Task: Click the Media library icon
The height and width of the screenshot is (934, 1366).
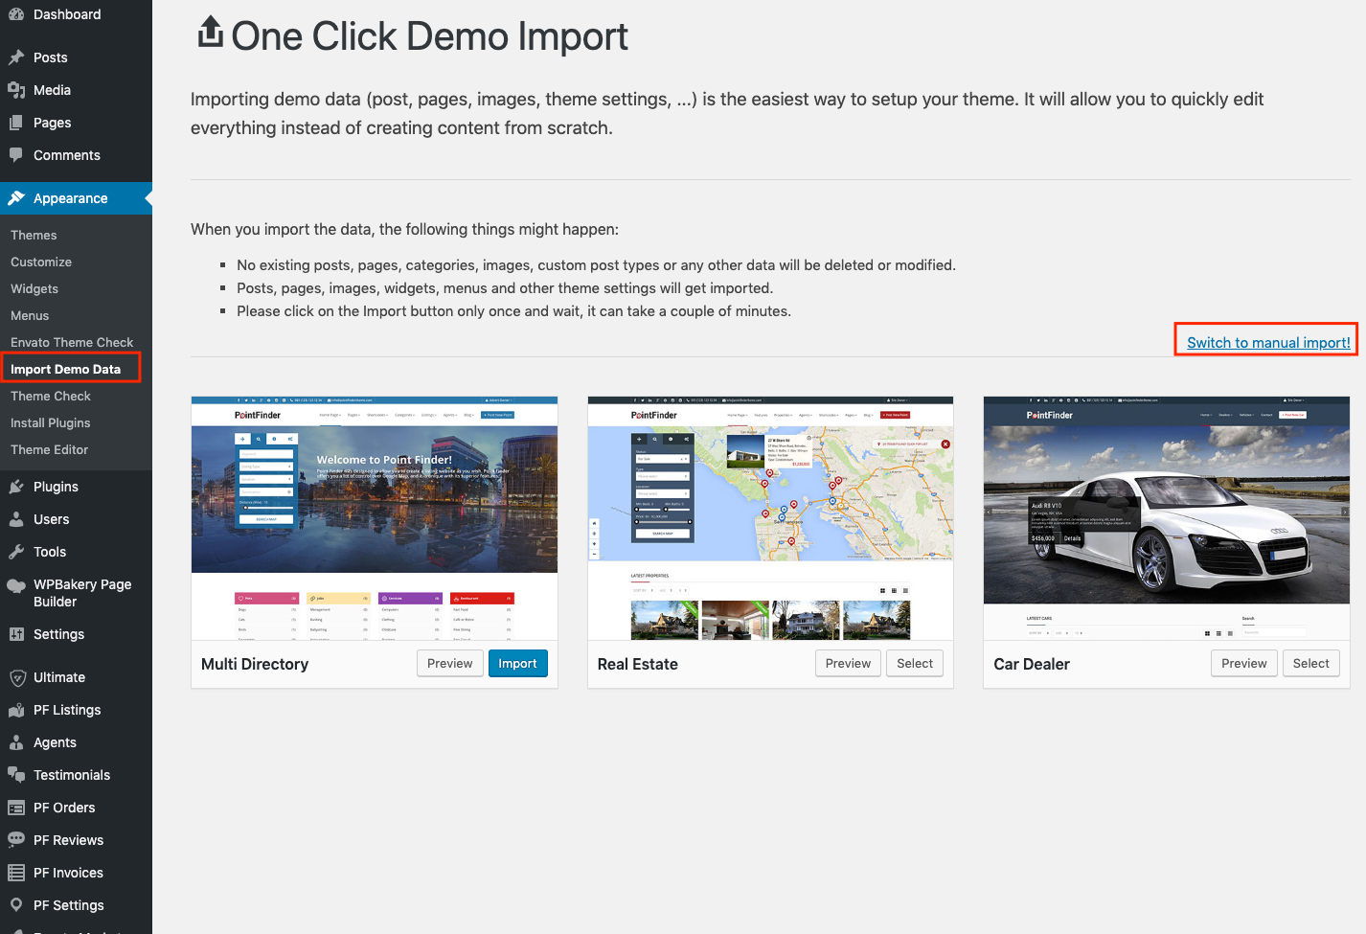Action: (16, 90)
